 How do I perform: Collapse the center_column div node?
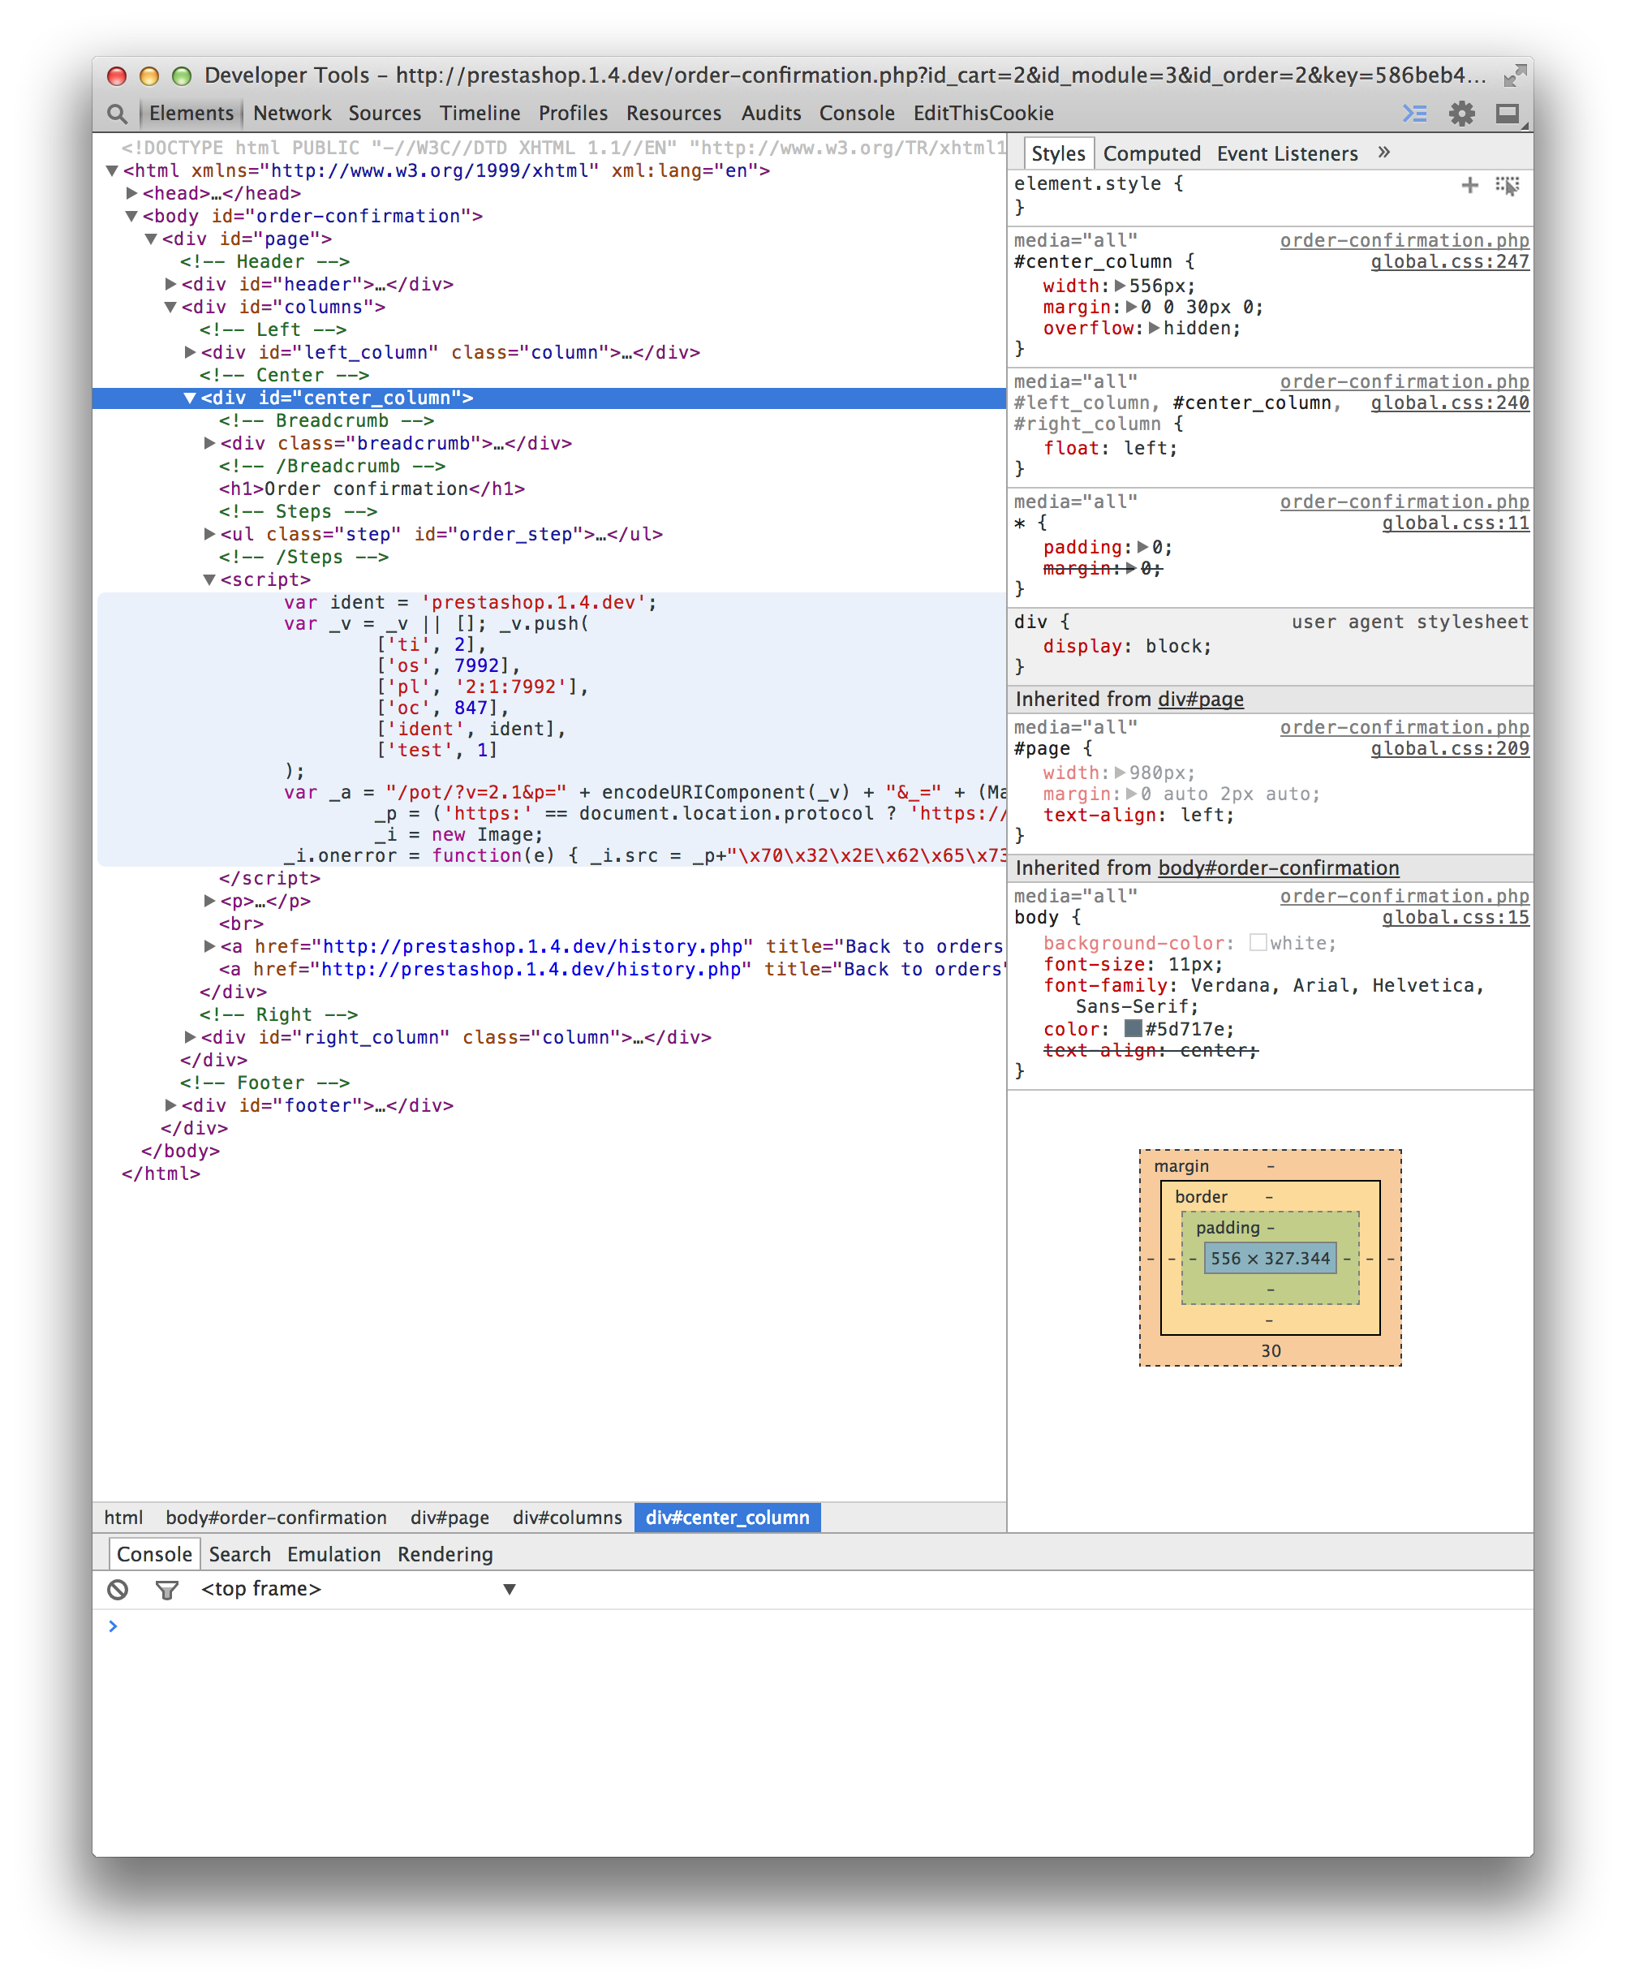click(189, 398)
